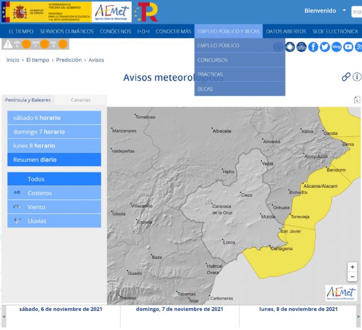The image size is (362, 330).
Task: Filter warnings by Lluvias
Action: click(54, 221)
